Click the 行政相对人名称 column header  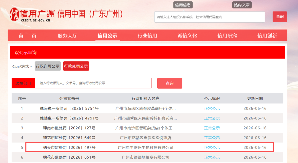click(145, 99)
